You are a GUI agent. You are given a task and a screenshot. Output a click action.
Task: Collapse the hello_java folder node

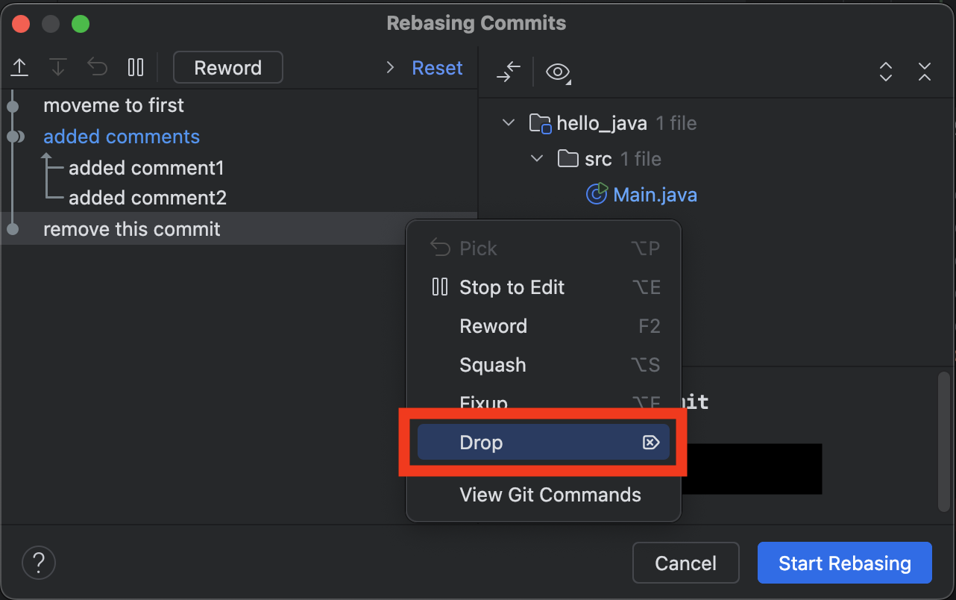509,122
